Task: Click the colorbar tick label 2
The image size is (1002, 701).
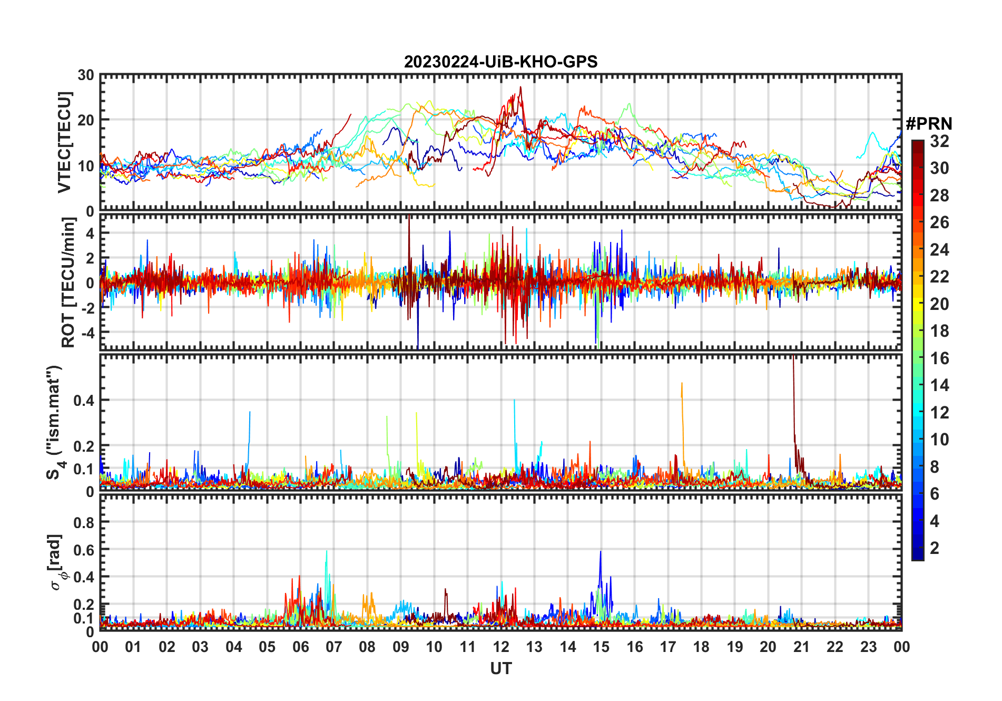Action: (x=935, y=548)
